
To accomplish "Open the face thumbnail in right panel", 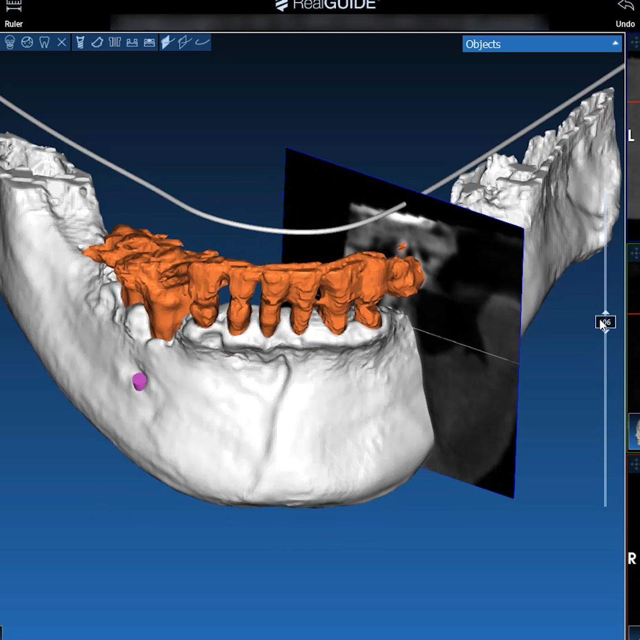I will tap(635, 432).
